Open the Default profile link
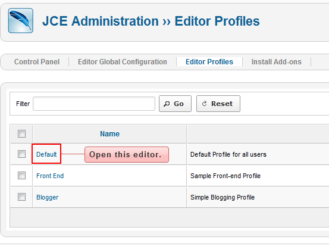The image size is (329, 249). point(46,154)
